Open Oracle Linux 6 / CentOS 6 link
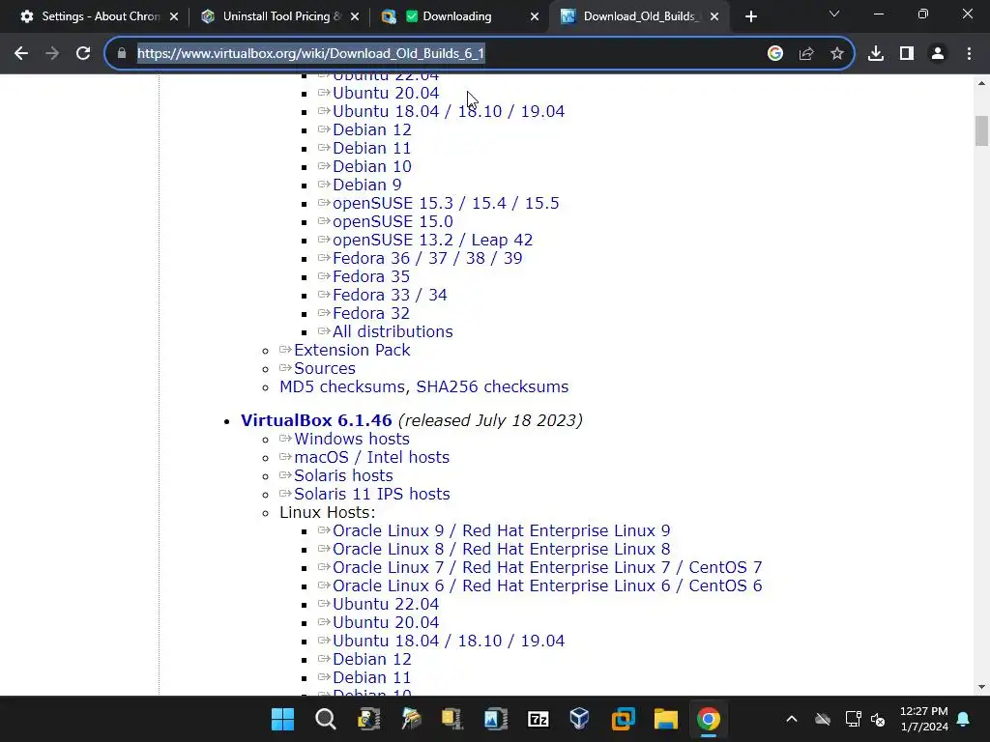 pos(547,586)
